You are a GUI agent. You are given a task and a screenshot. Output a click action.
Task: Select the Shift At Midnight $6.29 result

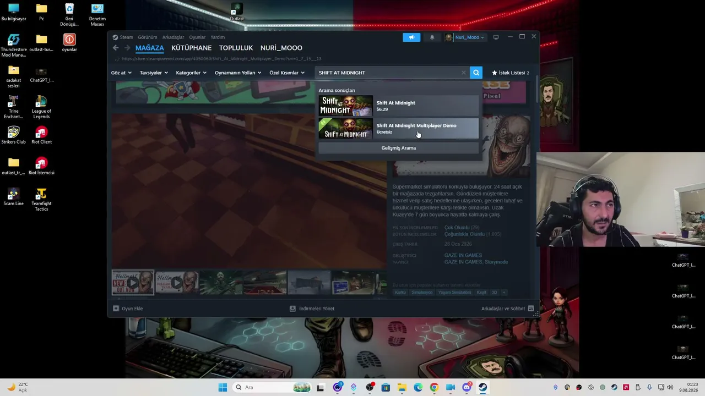(399, 106)
